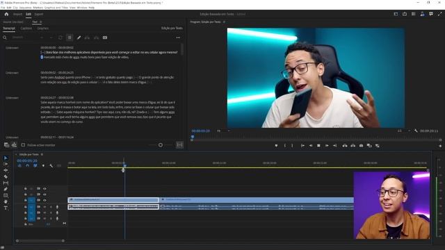This screenshot has height=250, width=445.
Task: Click the Import workspace button
Action: [17, 14]
